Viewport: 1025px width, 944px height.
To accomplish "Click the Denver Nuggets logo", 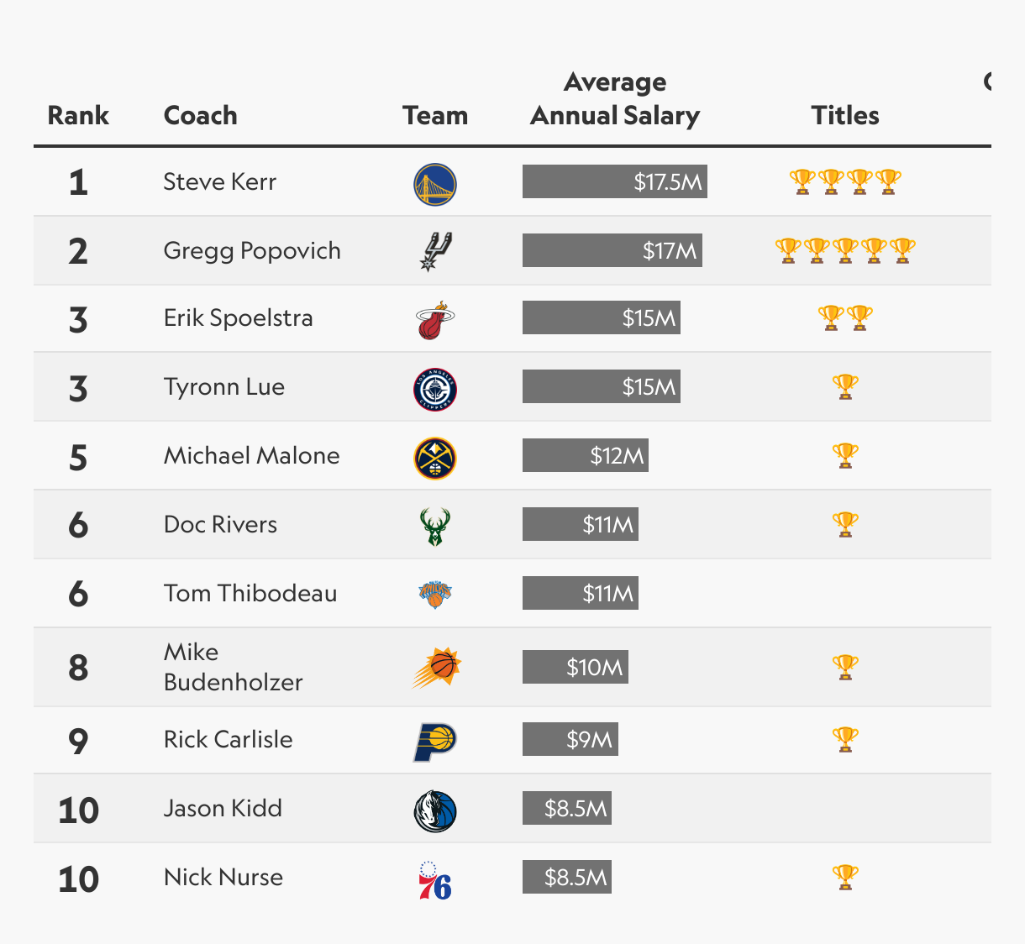I will (435, 459).
